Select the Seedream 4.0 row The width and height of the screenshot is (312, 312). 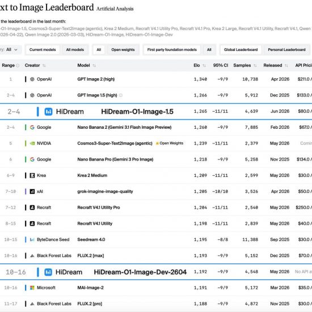(156, 239)
